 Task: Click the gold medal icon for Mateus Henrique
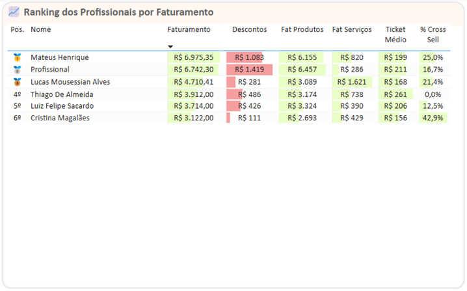click(x=18, y=57)
